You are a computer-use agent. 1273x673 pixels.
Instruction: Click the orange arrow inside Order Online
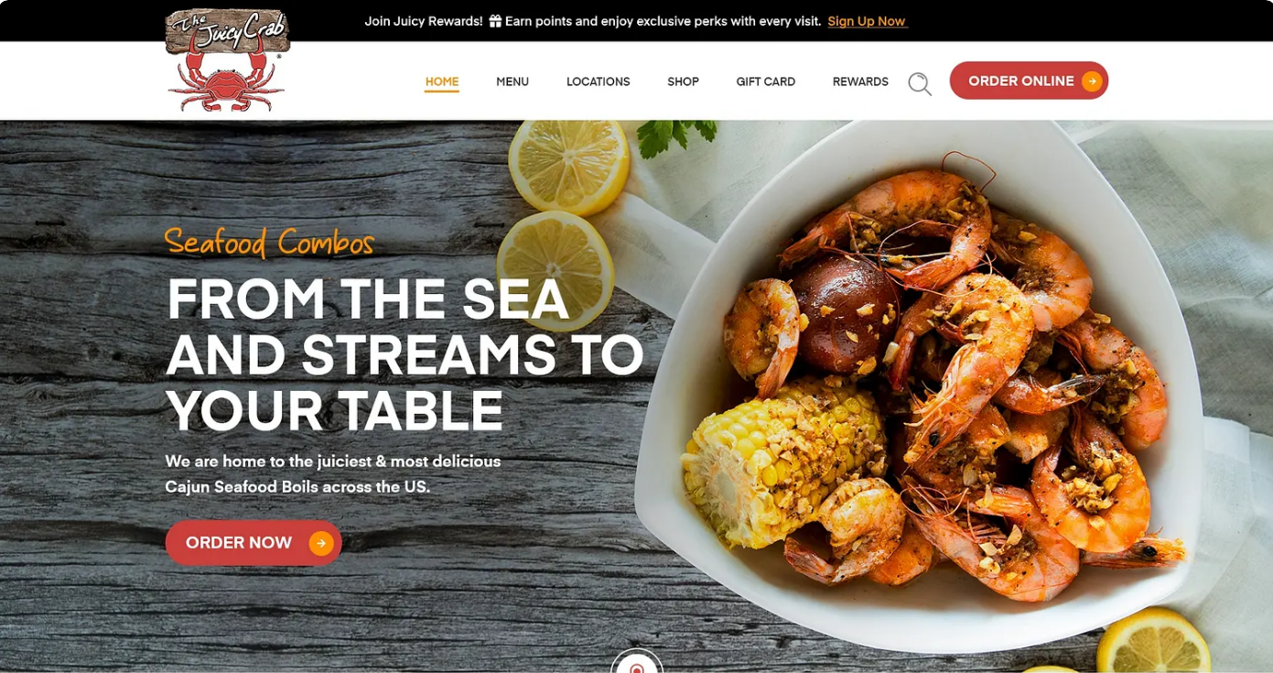(1091, 81)
